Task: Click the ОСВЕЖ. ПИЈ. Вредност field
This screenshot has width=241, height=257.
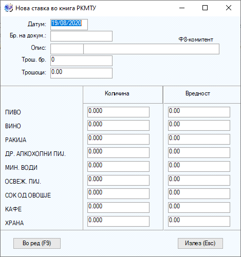Action: tap(199, 180)
